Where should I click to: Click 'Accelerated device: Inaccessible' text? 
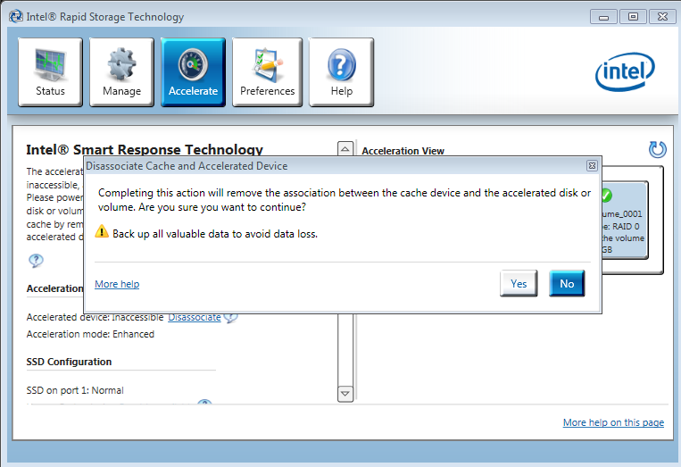[95, 318]
